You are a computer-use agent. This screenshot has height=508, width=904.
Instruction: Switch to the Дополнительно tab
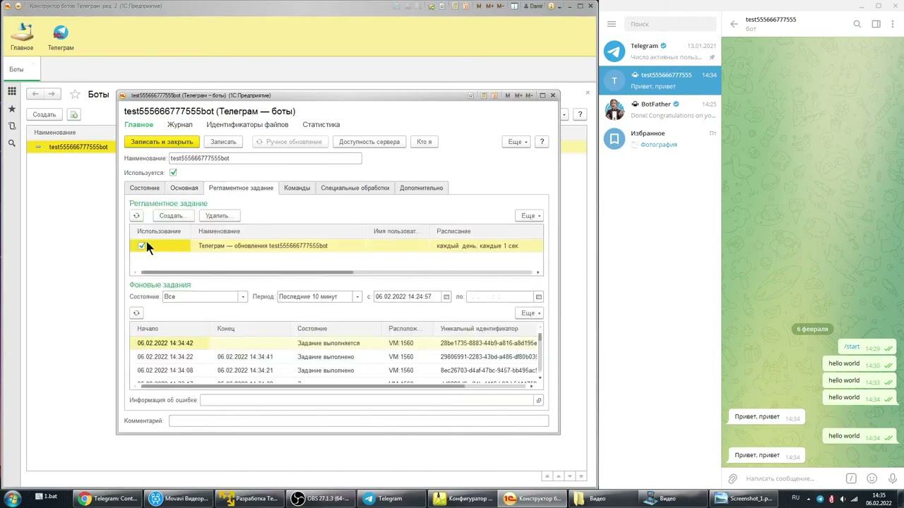[x=422, y=188]
